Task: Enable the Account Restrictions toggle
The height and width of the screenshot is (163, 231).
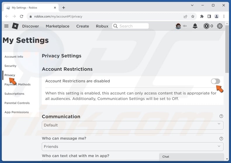Action: point(216,81)
